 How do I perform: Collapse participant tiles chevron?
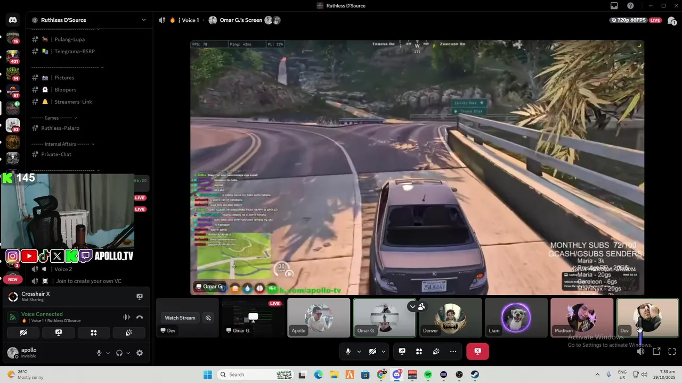[412, 306]
